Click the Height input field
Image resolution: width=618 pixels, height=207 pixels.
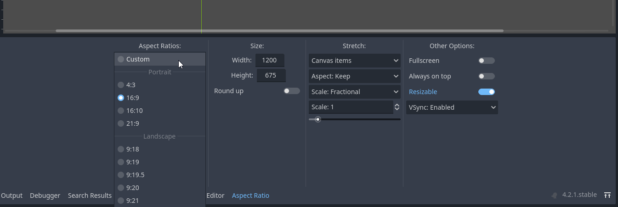click(x=271, y=75)
